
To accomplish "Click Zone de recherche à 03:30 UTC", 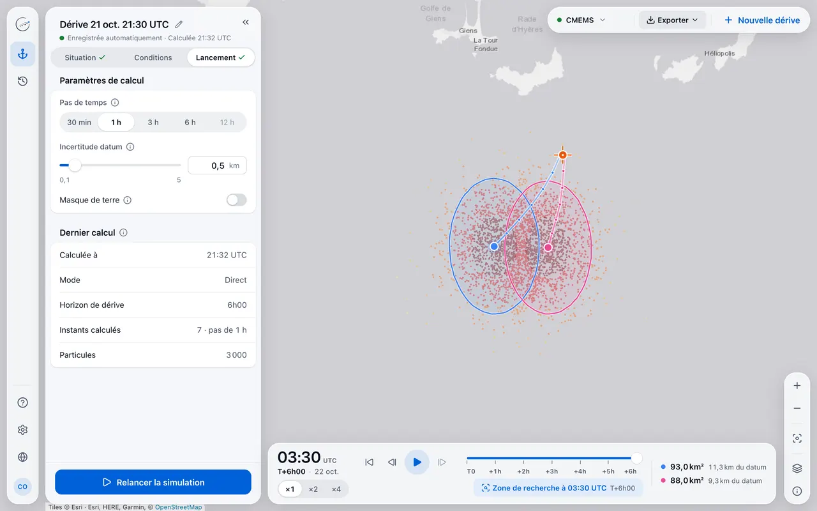I will pyautogui.click(x=558, y=488).
